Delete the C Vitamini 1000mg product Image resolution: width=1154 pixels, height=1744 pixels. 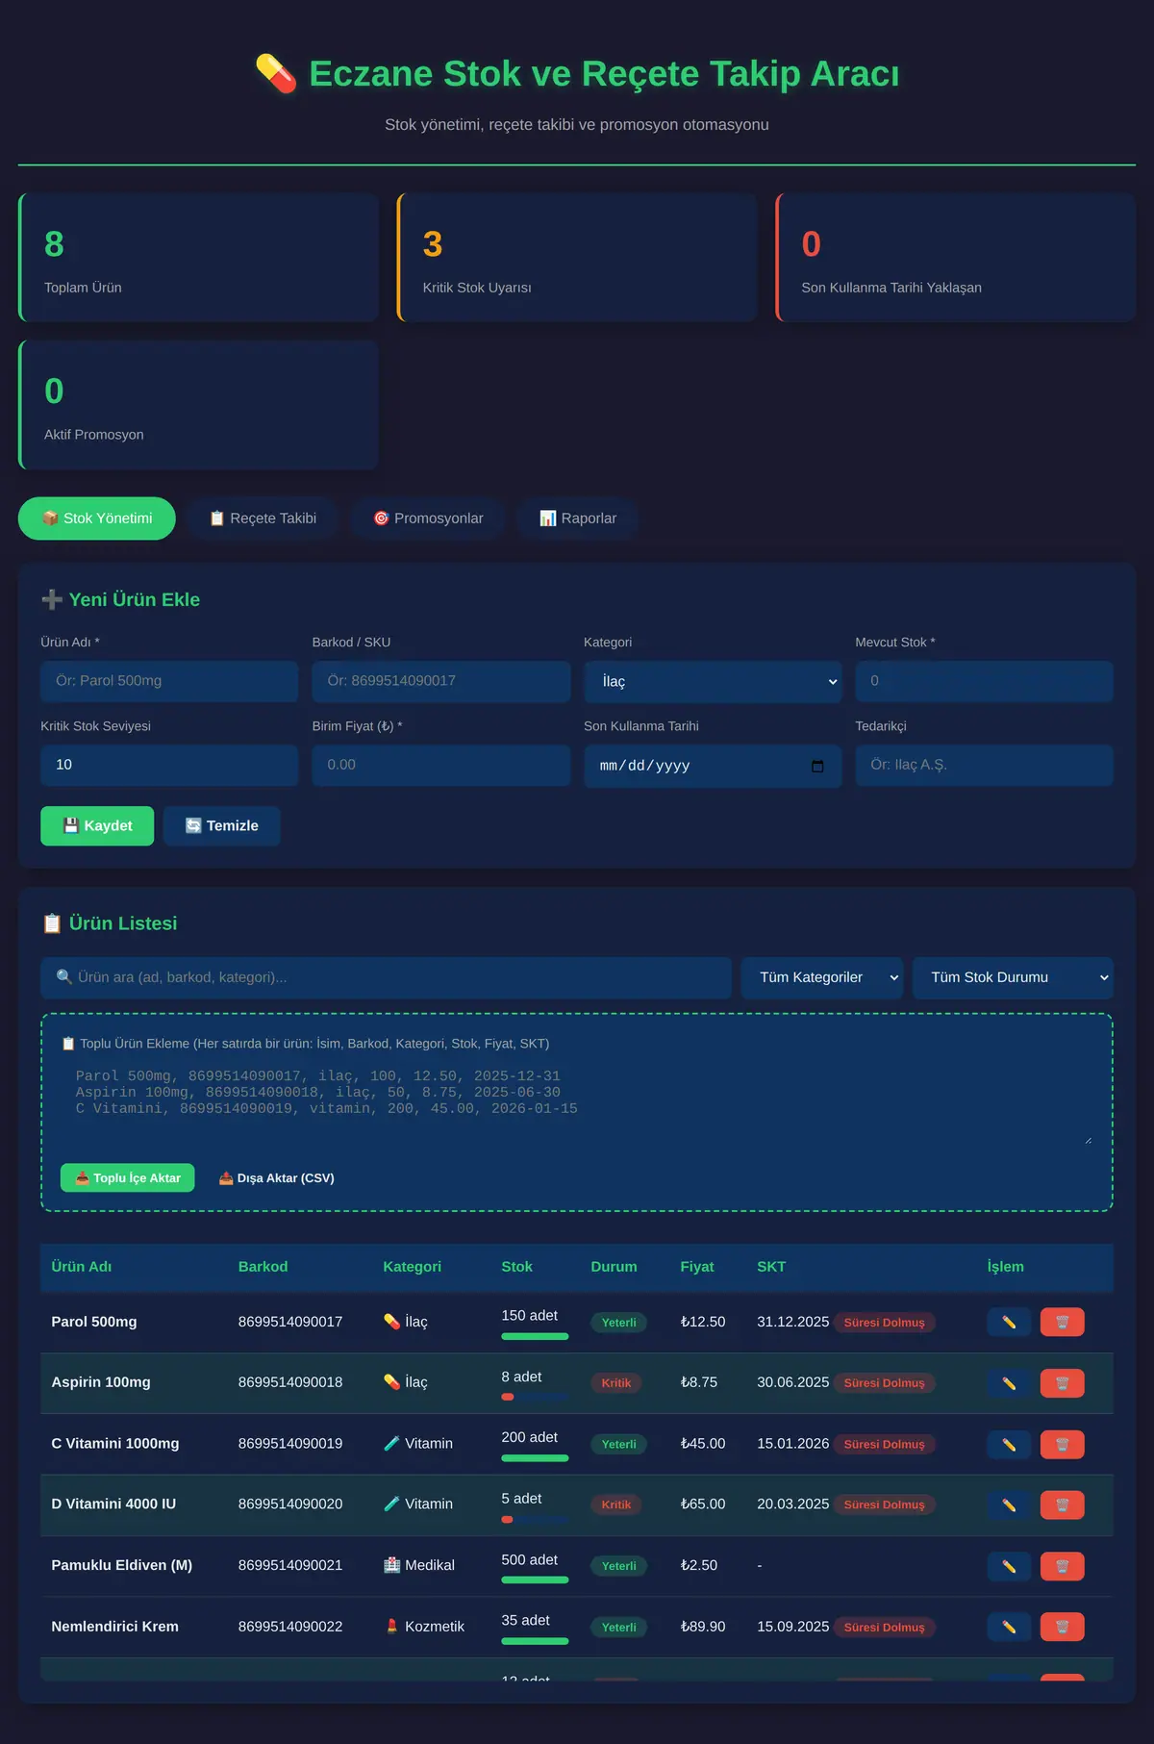pos(1062,1444)
